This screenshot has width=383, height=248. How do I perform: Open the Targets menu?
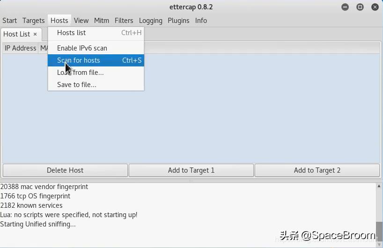[x=33, y=21]
